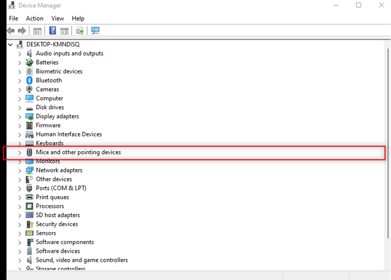Screen dimensions: 391x280
Task: Select Sound, video and game controllers
Action: 82,260
